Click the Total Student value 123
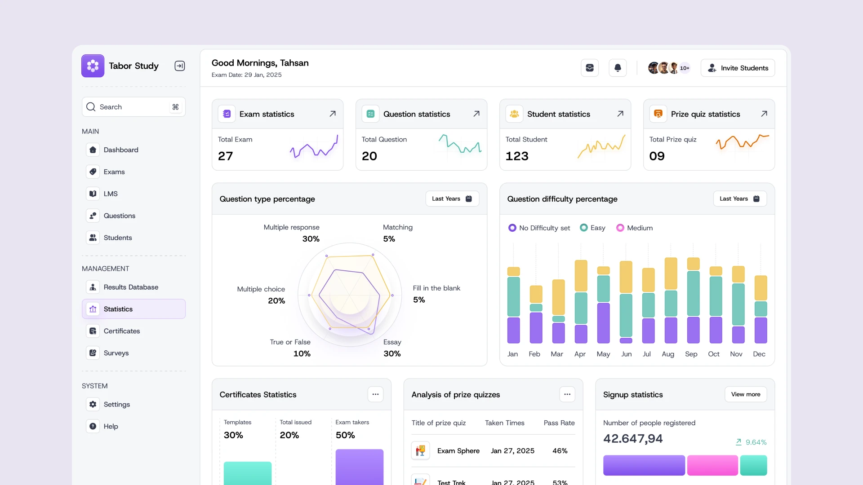Viewport: 863px width, 485px height. (517, 156)
